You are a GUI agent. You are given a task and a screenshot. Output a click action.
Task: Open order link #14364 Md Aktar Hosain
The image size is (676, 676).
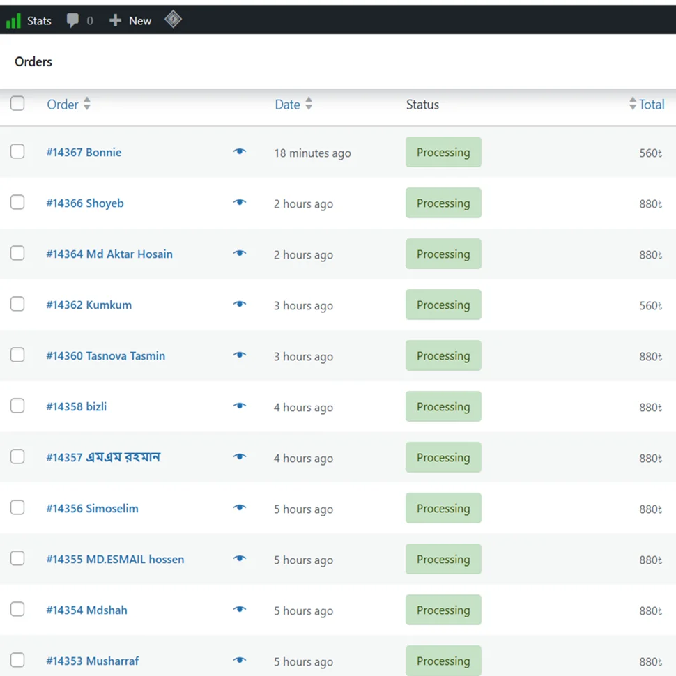[x=109, y=254]
